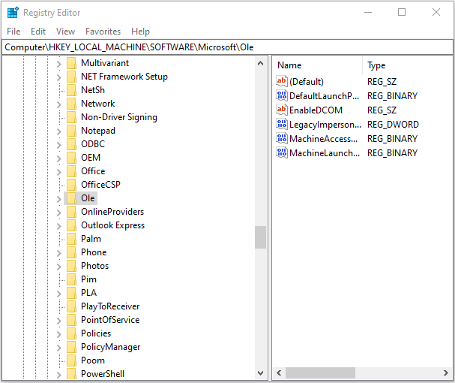Click the EnableDCOM string value icon
455x383 pixels.
(282, 110)
